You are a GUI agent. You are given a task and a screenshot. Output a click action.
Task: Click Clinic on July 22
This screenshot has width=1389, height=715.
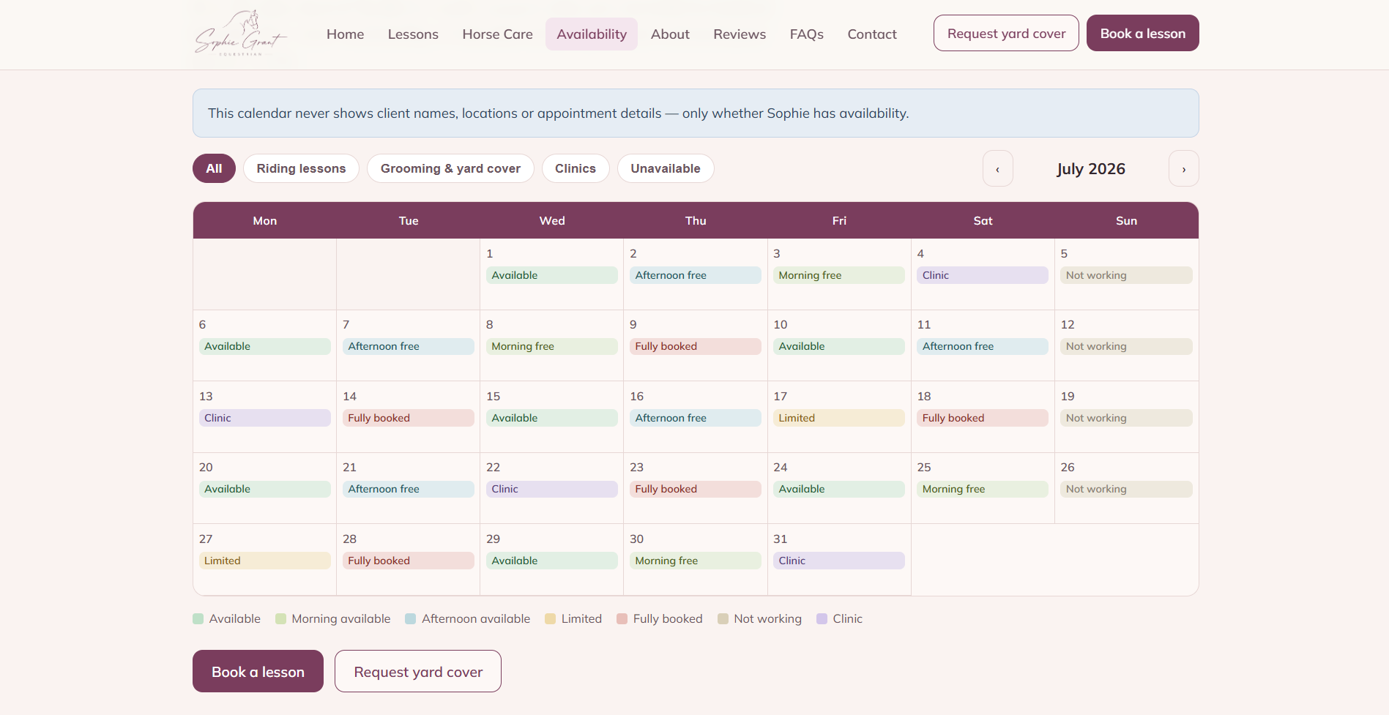coord(551,489)
